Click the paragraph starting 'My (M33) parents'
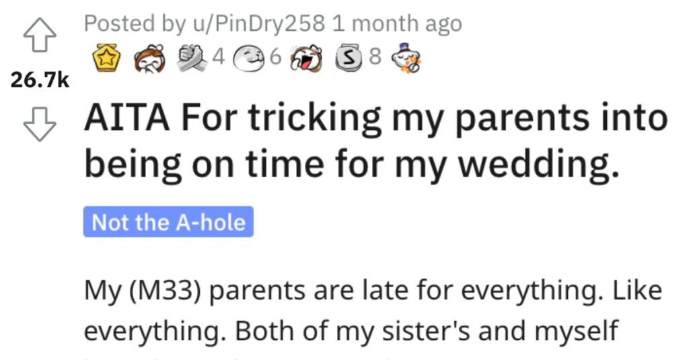The width and height of the screenshot is (689, 360). [x=373, y=311]
